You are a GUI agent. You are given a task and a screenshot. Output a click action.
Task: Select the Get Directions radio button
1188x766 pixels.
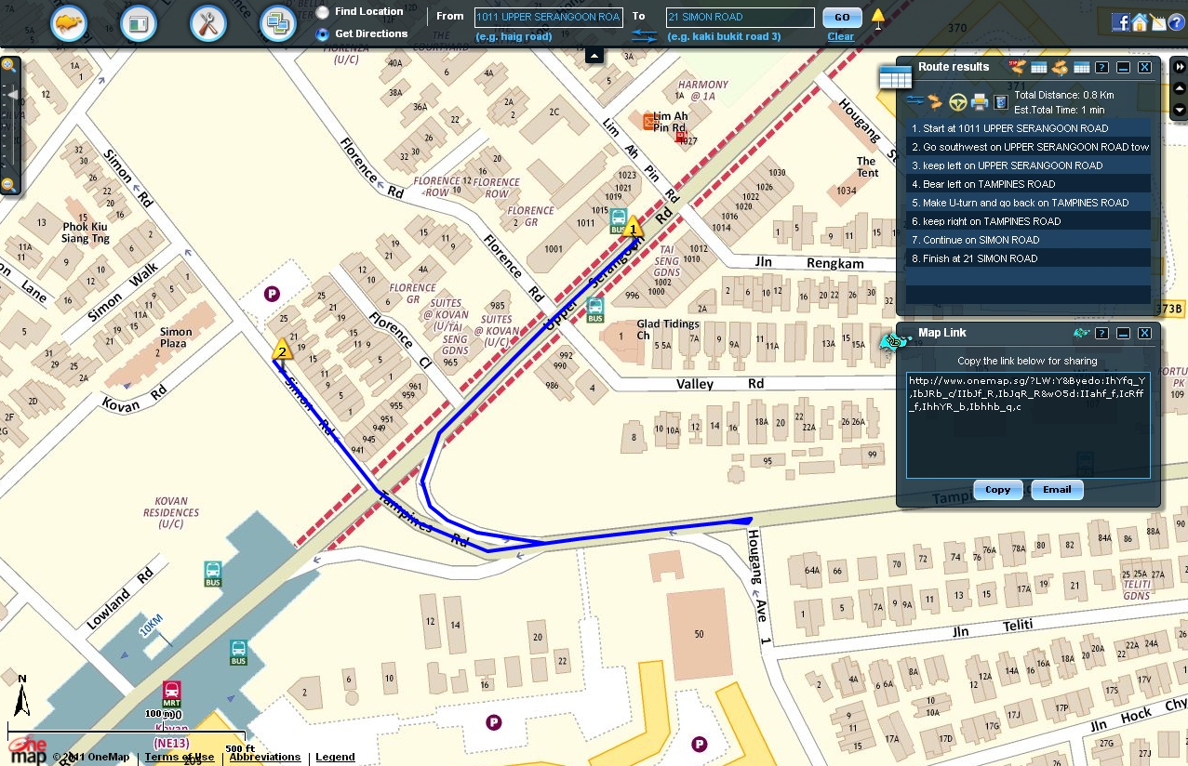321,33
